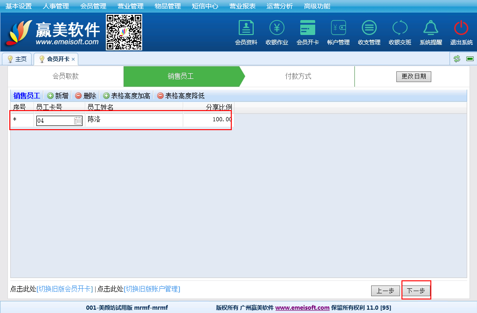The width and height of the screenshot is (477, 313).
Task: Decrease table height with 表格高度降低
Action: pyautogui.click(x=180, y=96)
